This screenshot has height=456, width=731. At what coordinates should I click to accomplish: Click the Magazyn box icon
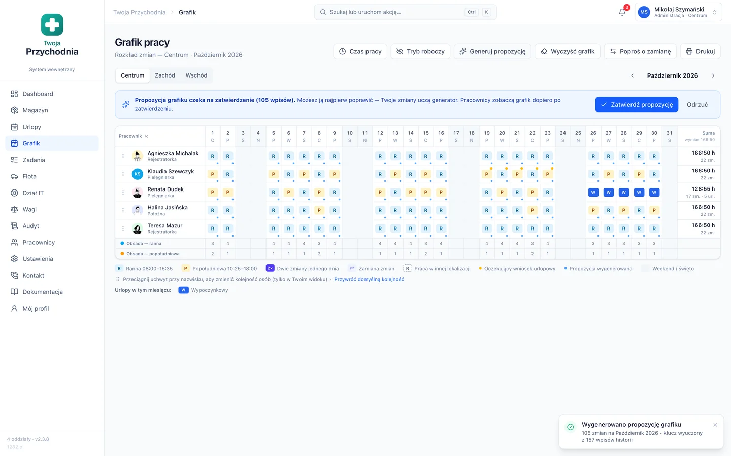14,110
